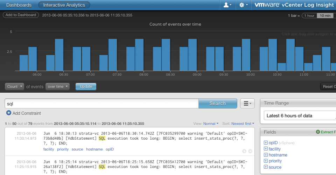Viewport: 336px width, 175px height.
Task: Click the vCenter Log Insight logo text
Action: 294,5
